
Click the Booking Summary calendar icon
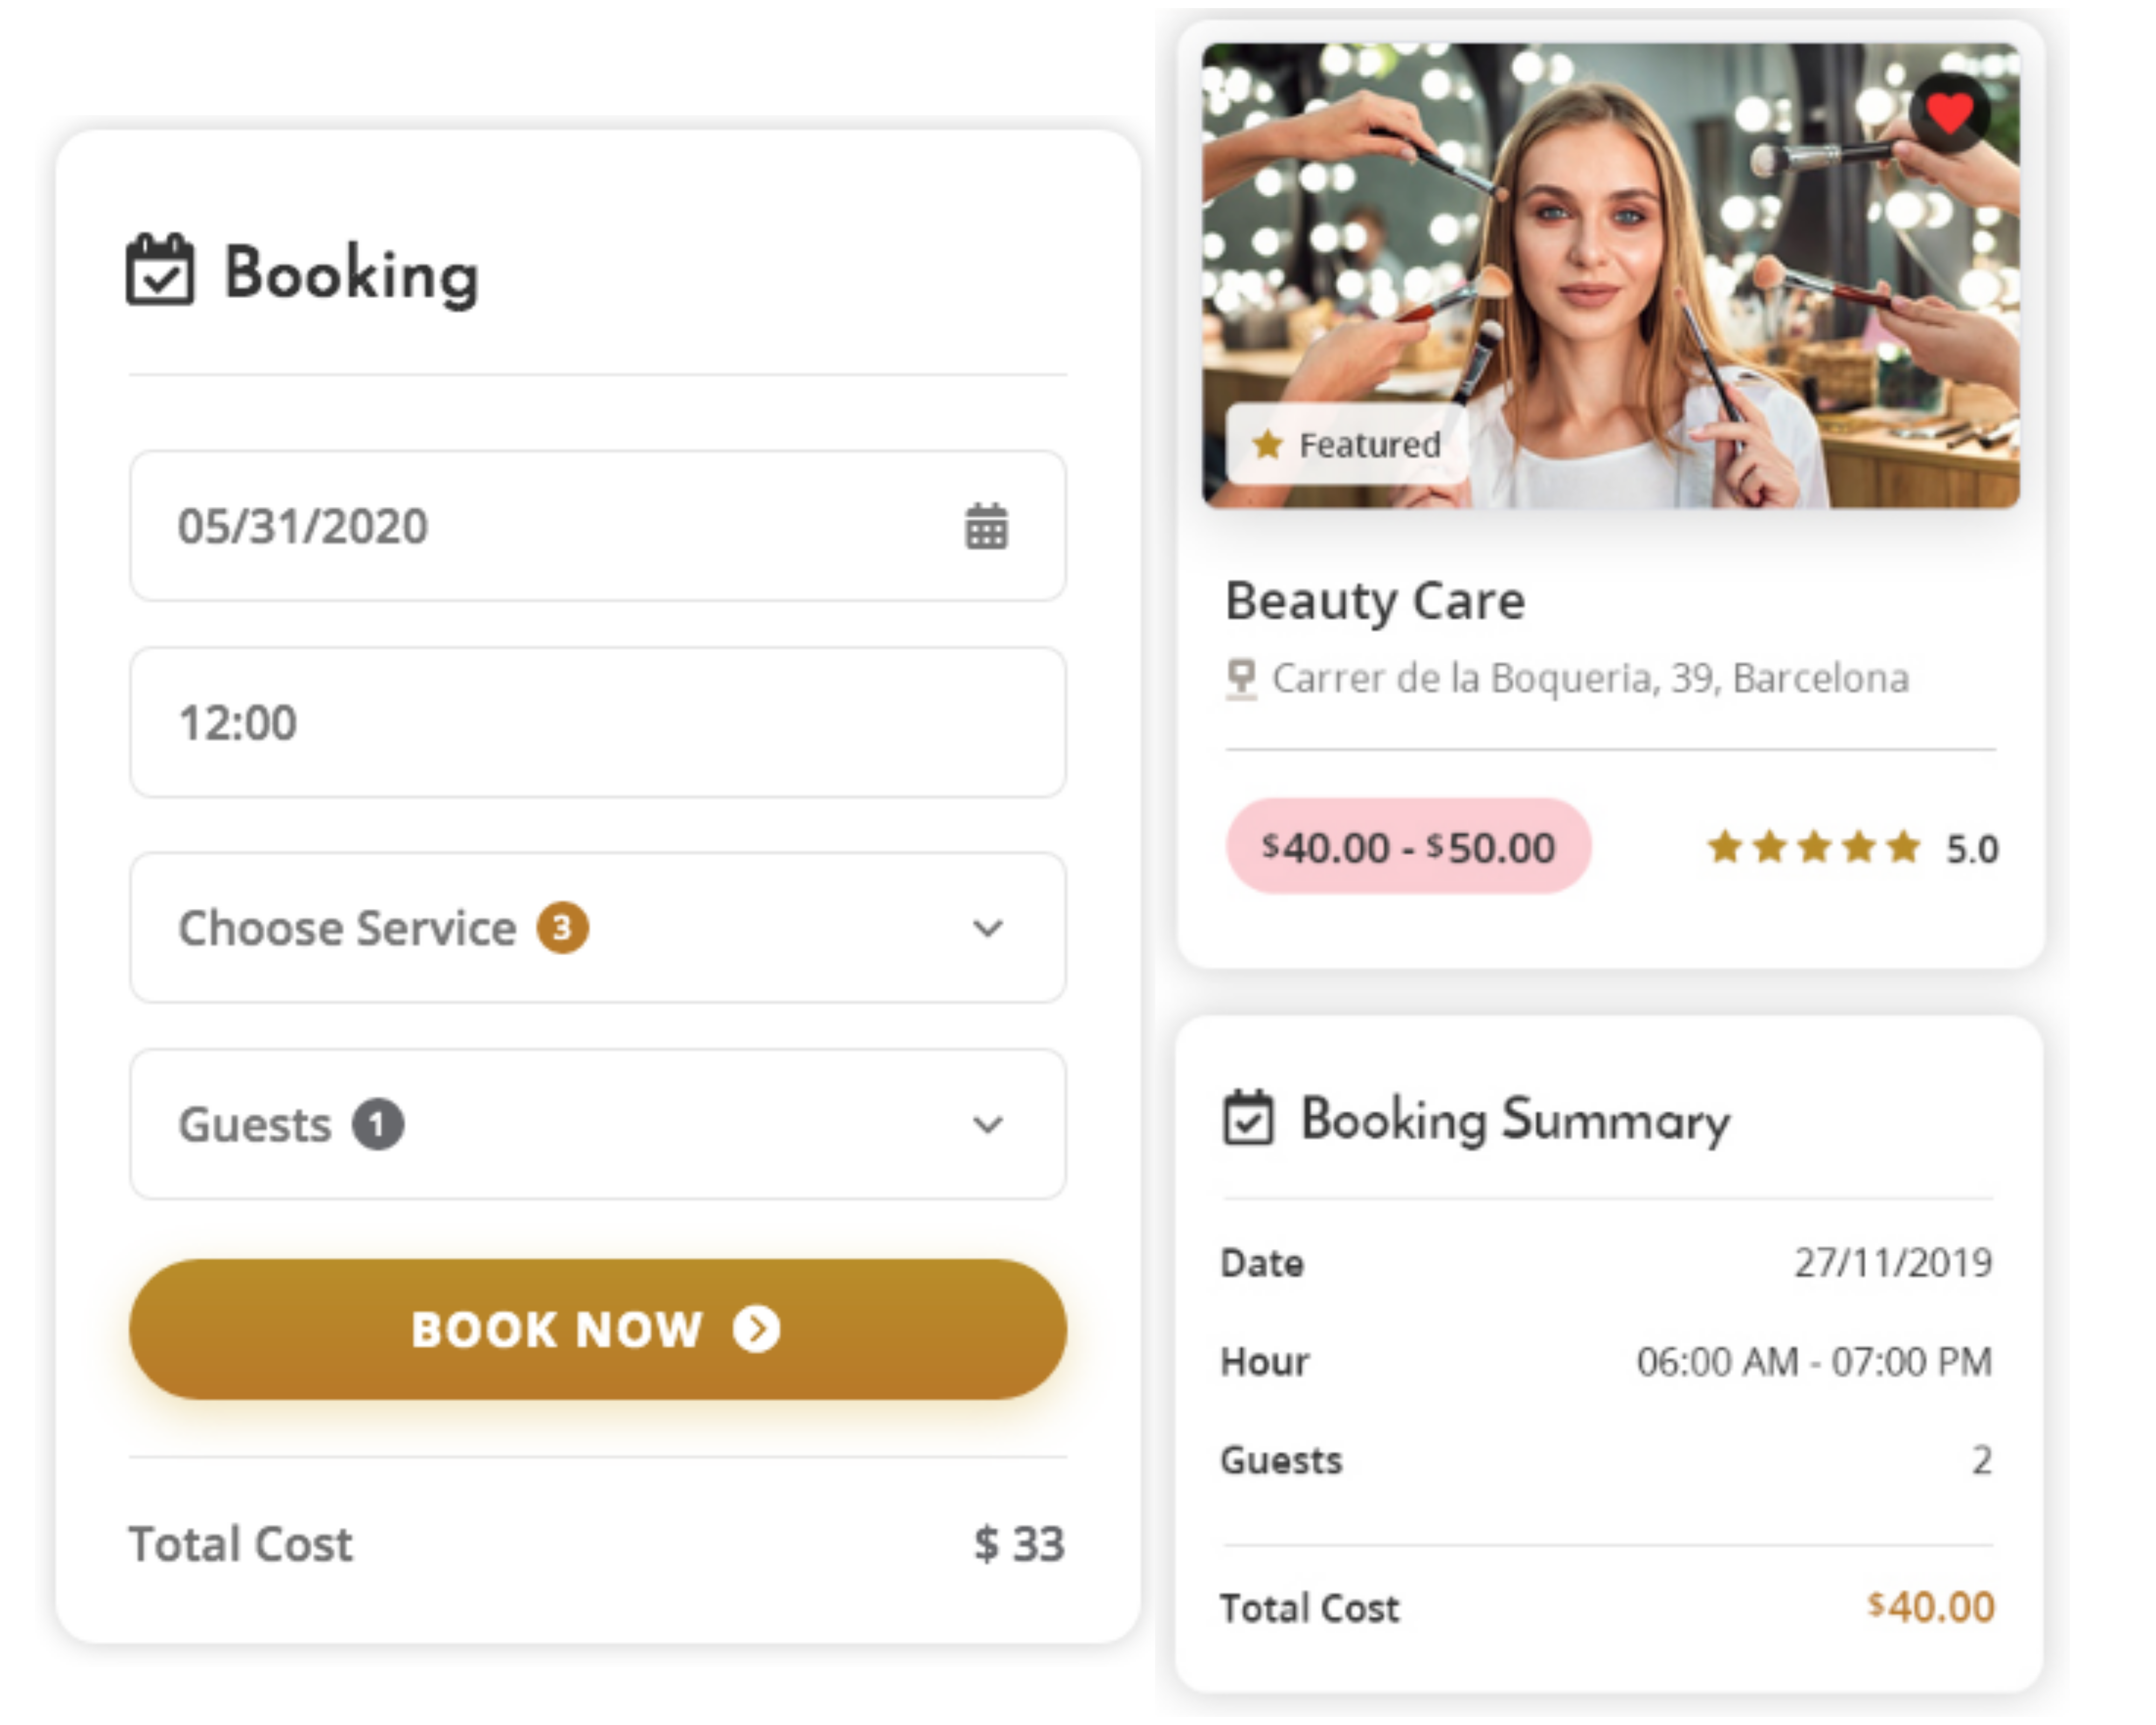[x=1248, y=1117]
